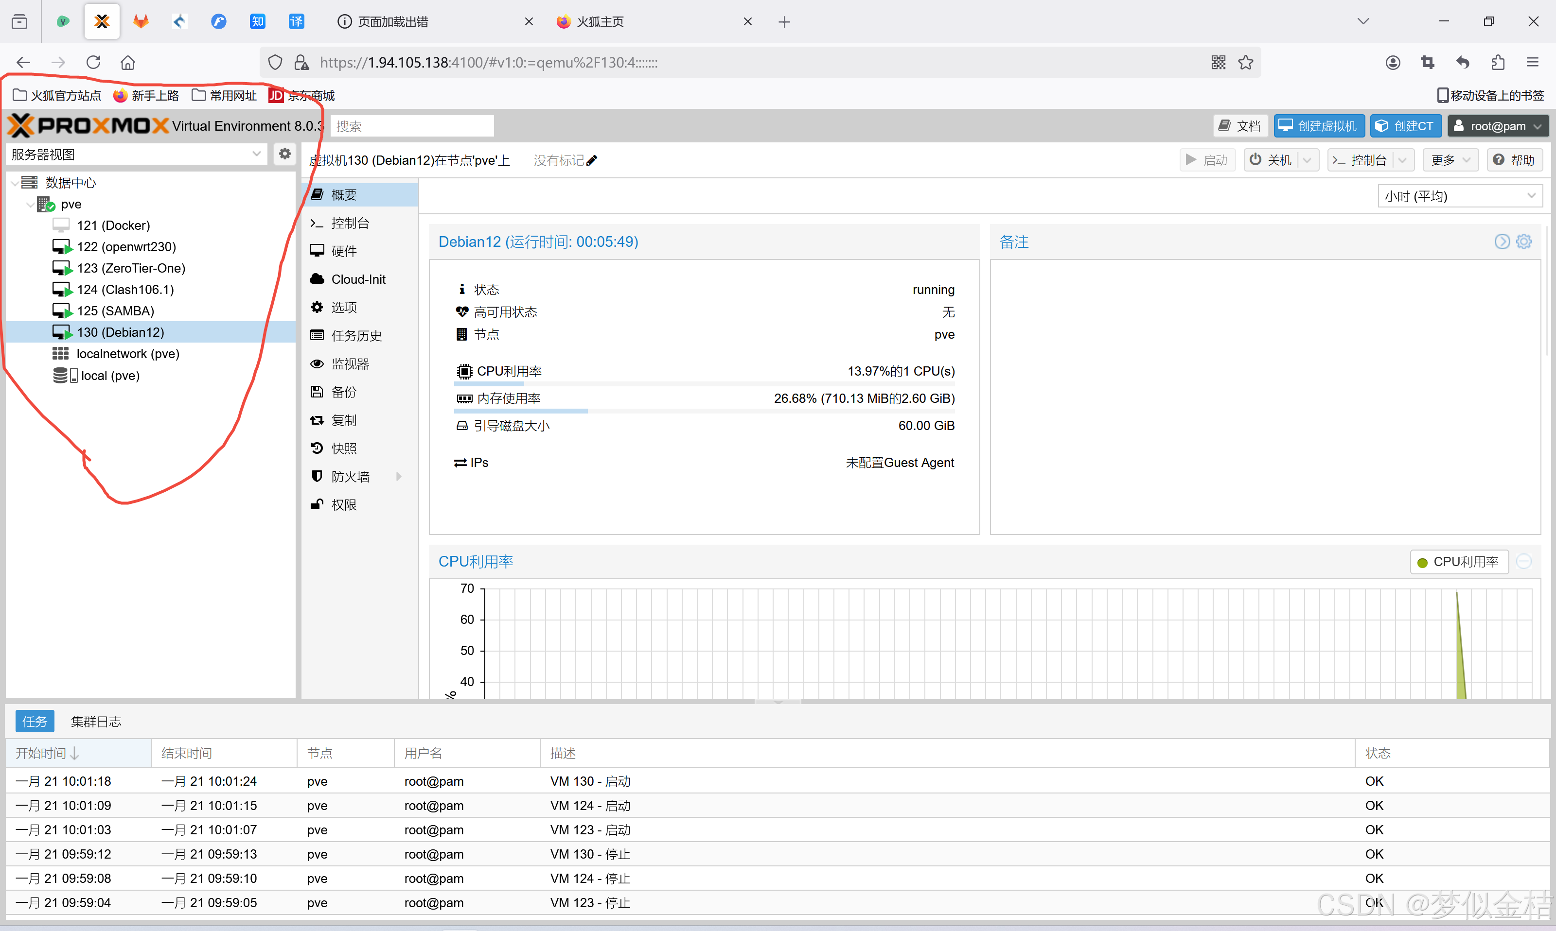Click the tree settings gear icon
The image size is (1556, 931).
[x=284, y=154]
